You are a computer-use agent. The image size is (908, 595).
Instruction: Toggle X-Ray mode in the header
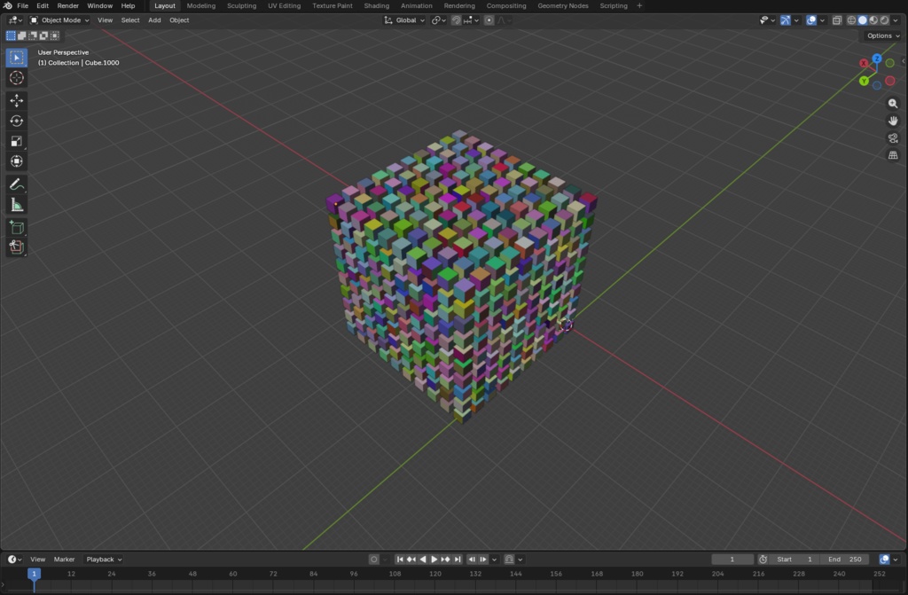pyautogui.click(x=836, y=20)
